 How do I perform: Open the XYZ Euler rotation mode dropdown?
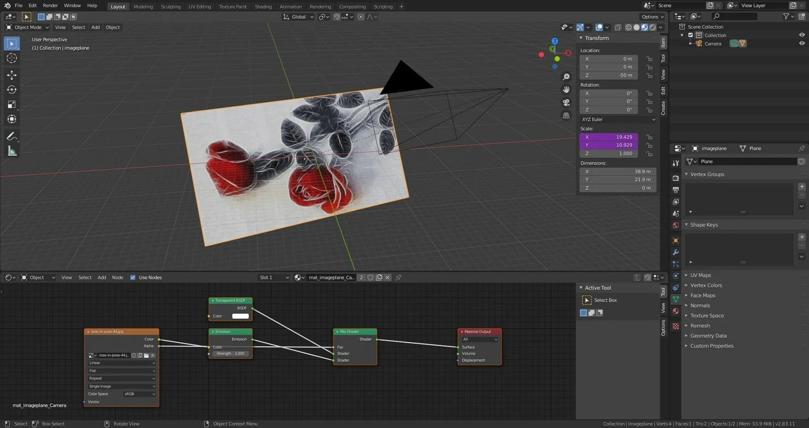[x=618, y=120]
